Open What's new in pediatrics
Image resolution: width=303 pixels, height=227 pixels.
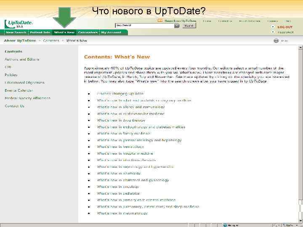click(x=118, y=193)
